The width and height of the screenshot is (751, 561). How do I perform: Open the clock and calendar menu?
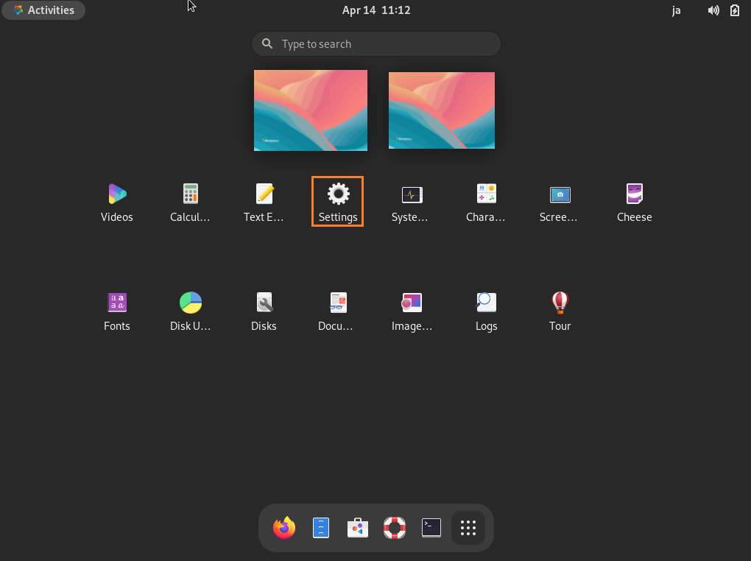pos(375,10)
